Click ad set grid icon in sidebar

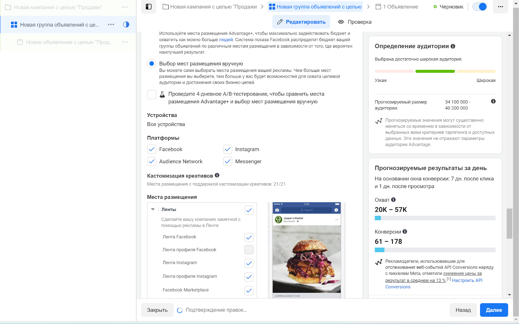click(14, 25)
